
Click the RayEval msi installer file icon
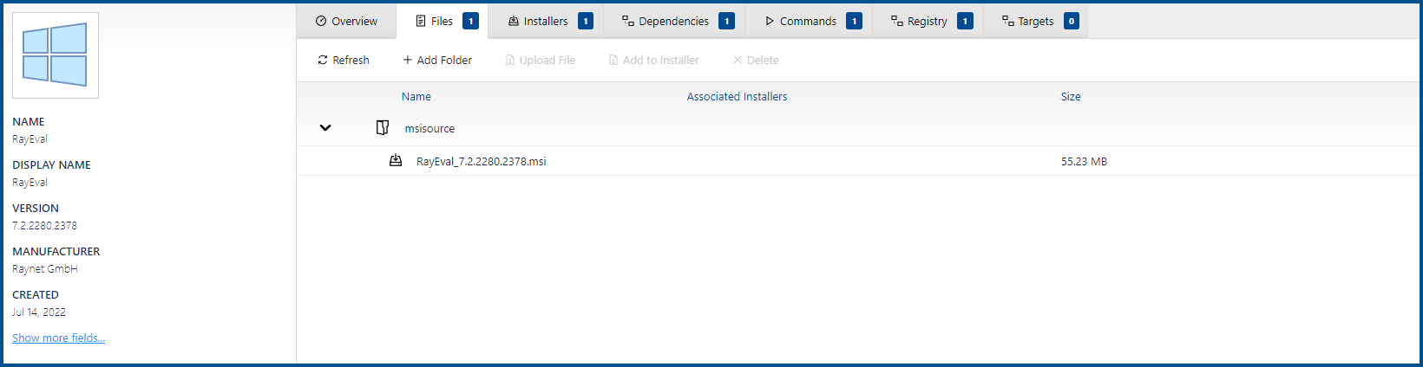tap(396, 161)
